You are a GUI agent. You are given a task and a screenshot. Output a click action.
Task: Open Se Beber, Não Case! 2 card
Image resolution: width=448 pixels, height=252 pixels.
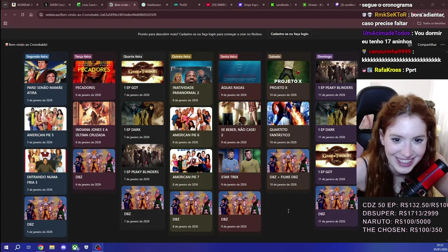pyautogui.click(x=239, y=124)
